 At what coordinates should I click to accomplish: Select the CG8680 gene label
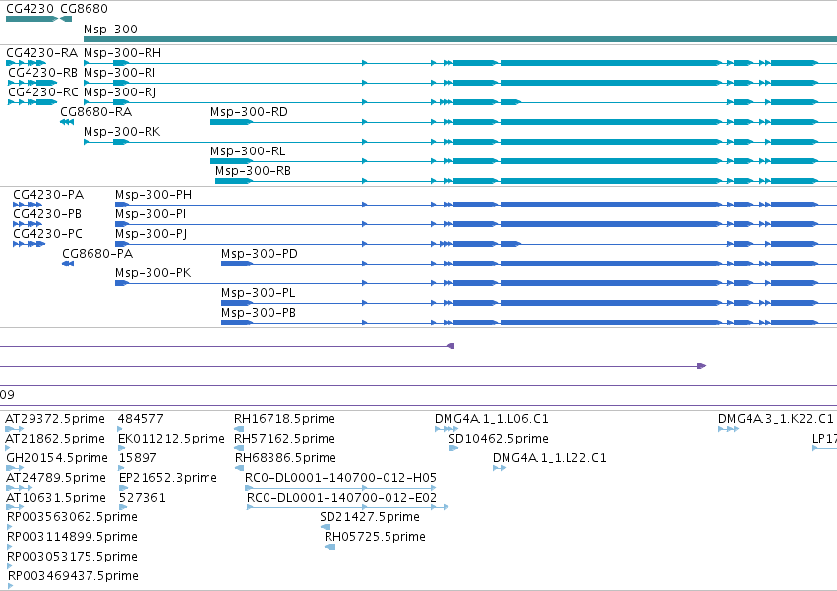pyautogui.click(x=84, y=9)
